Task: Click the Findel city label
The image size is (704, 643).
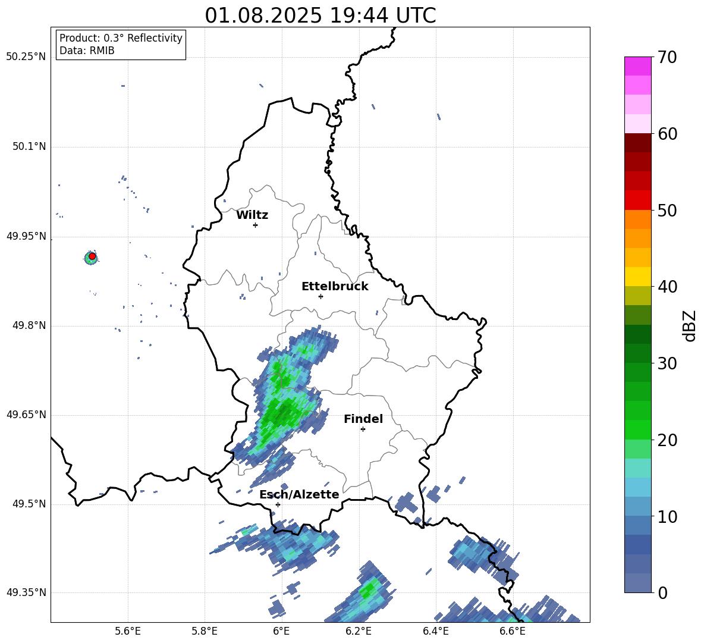Action: click(x=363, y=419)
